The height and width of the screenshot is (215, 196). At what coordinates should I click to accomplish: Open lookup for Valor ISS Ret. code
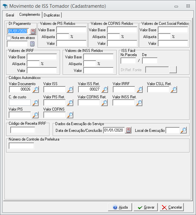coord(105,89)
